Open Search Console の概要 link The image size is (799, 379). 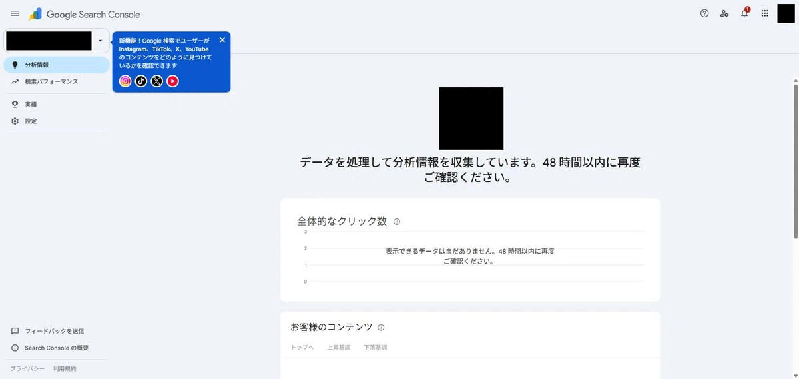57,348
